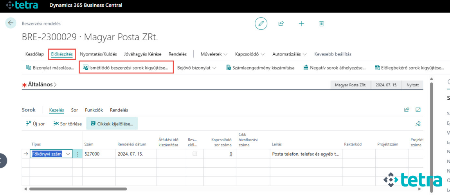Expand the Sorok section to full view

pos(418,109)
